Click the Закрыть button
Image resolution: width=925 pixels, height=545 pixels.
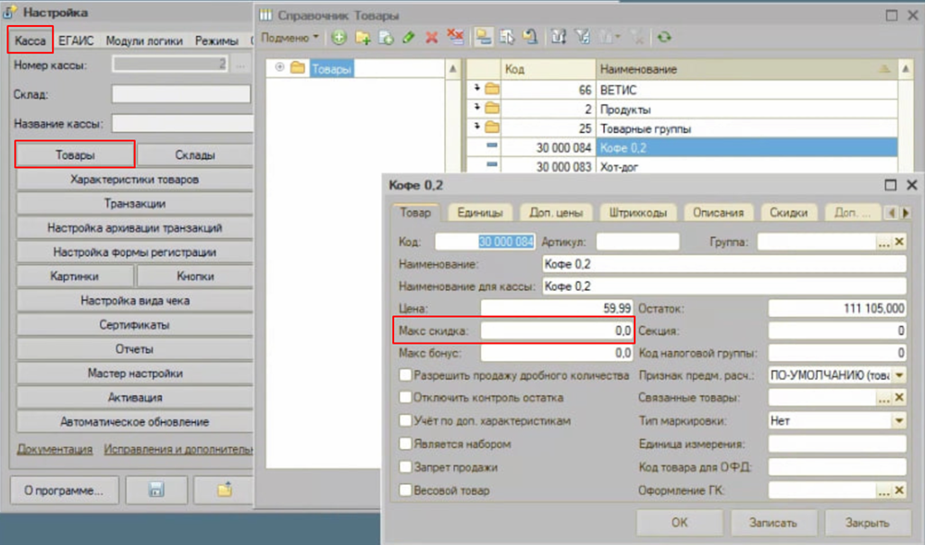[868, 523]
